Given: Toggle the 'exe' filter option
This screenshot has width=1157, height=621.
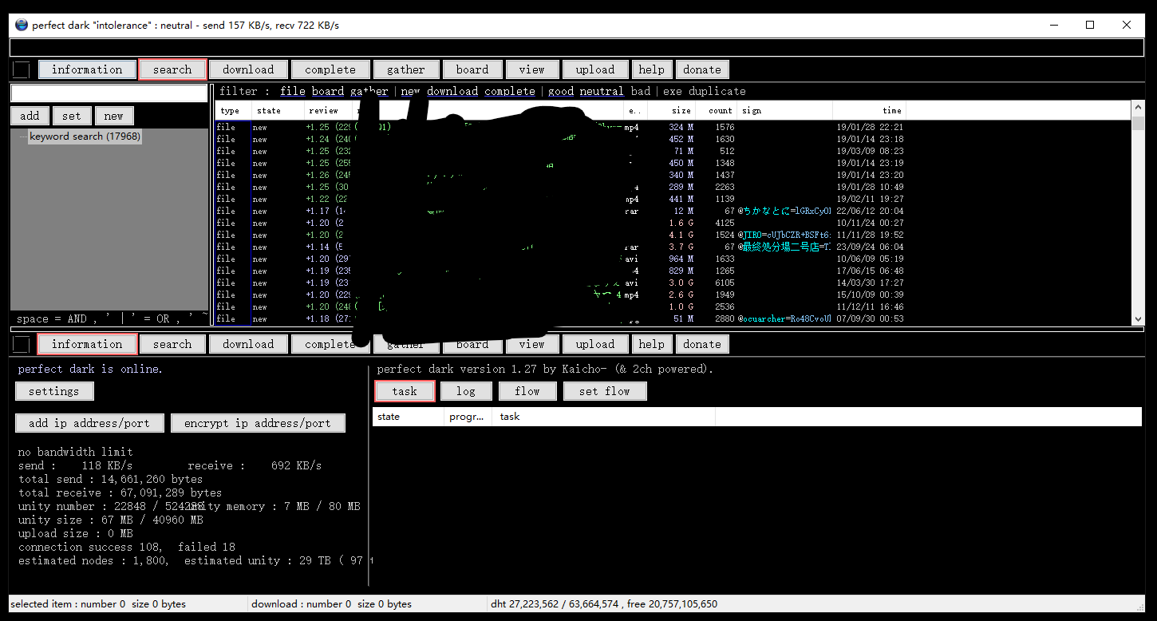Looking at the screenshot, I should pos(673,91).
